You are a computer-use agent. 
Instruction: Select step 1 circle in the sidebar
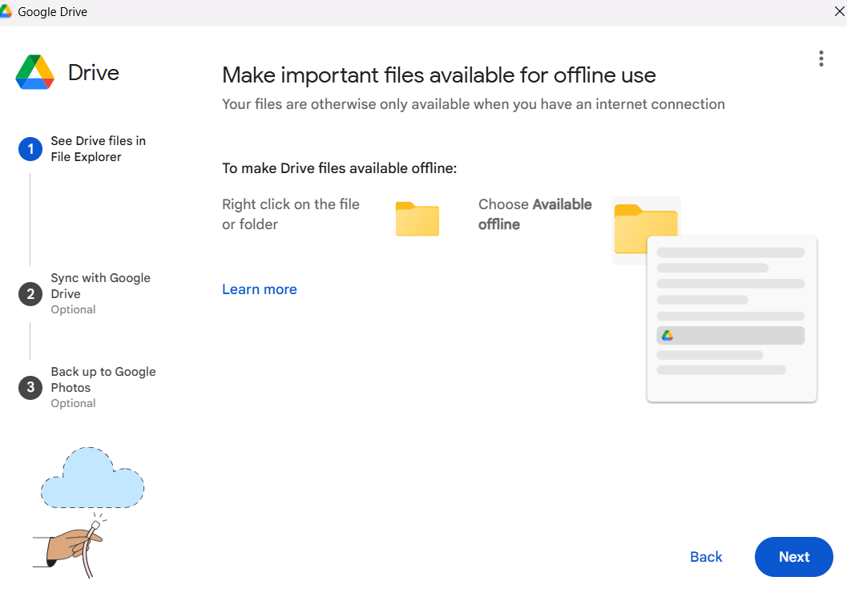point(30,149)
